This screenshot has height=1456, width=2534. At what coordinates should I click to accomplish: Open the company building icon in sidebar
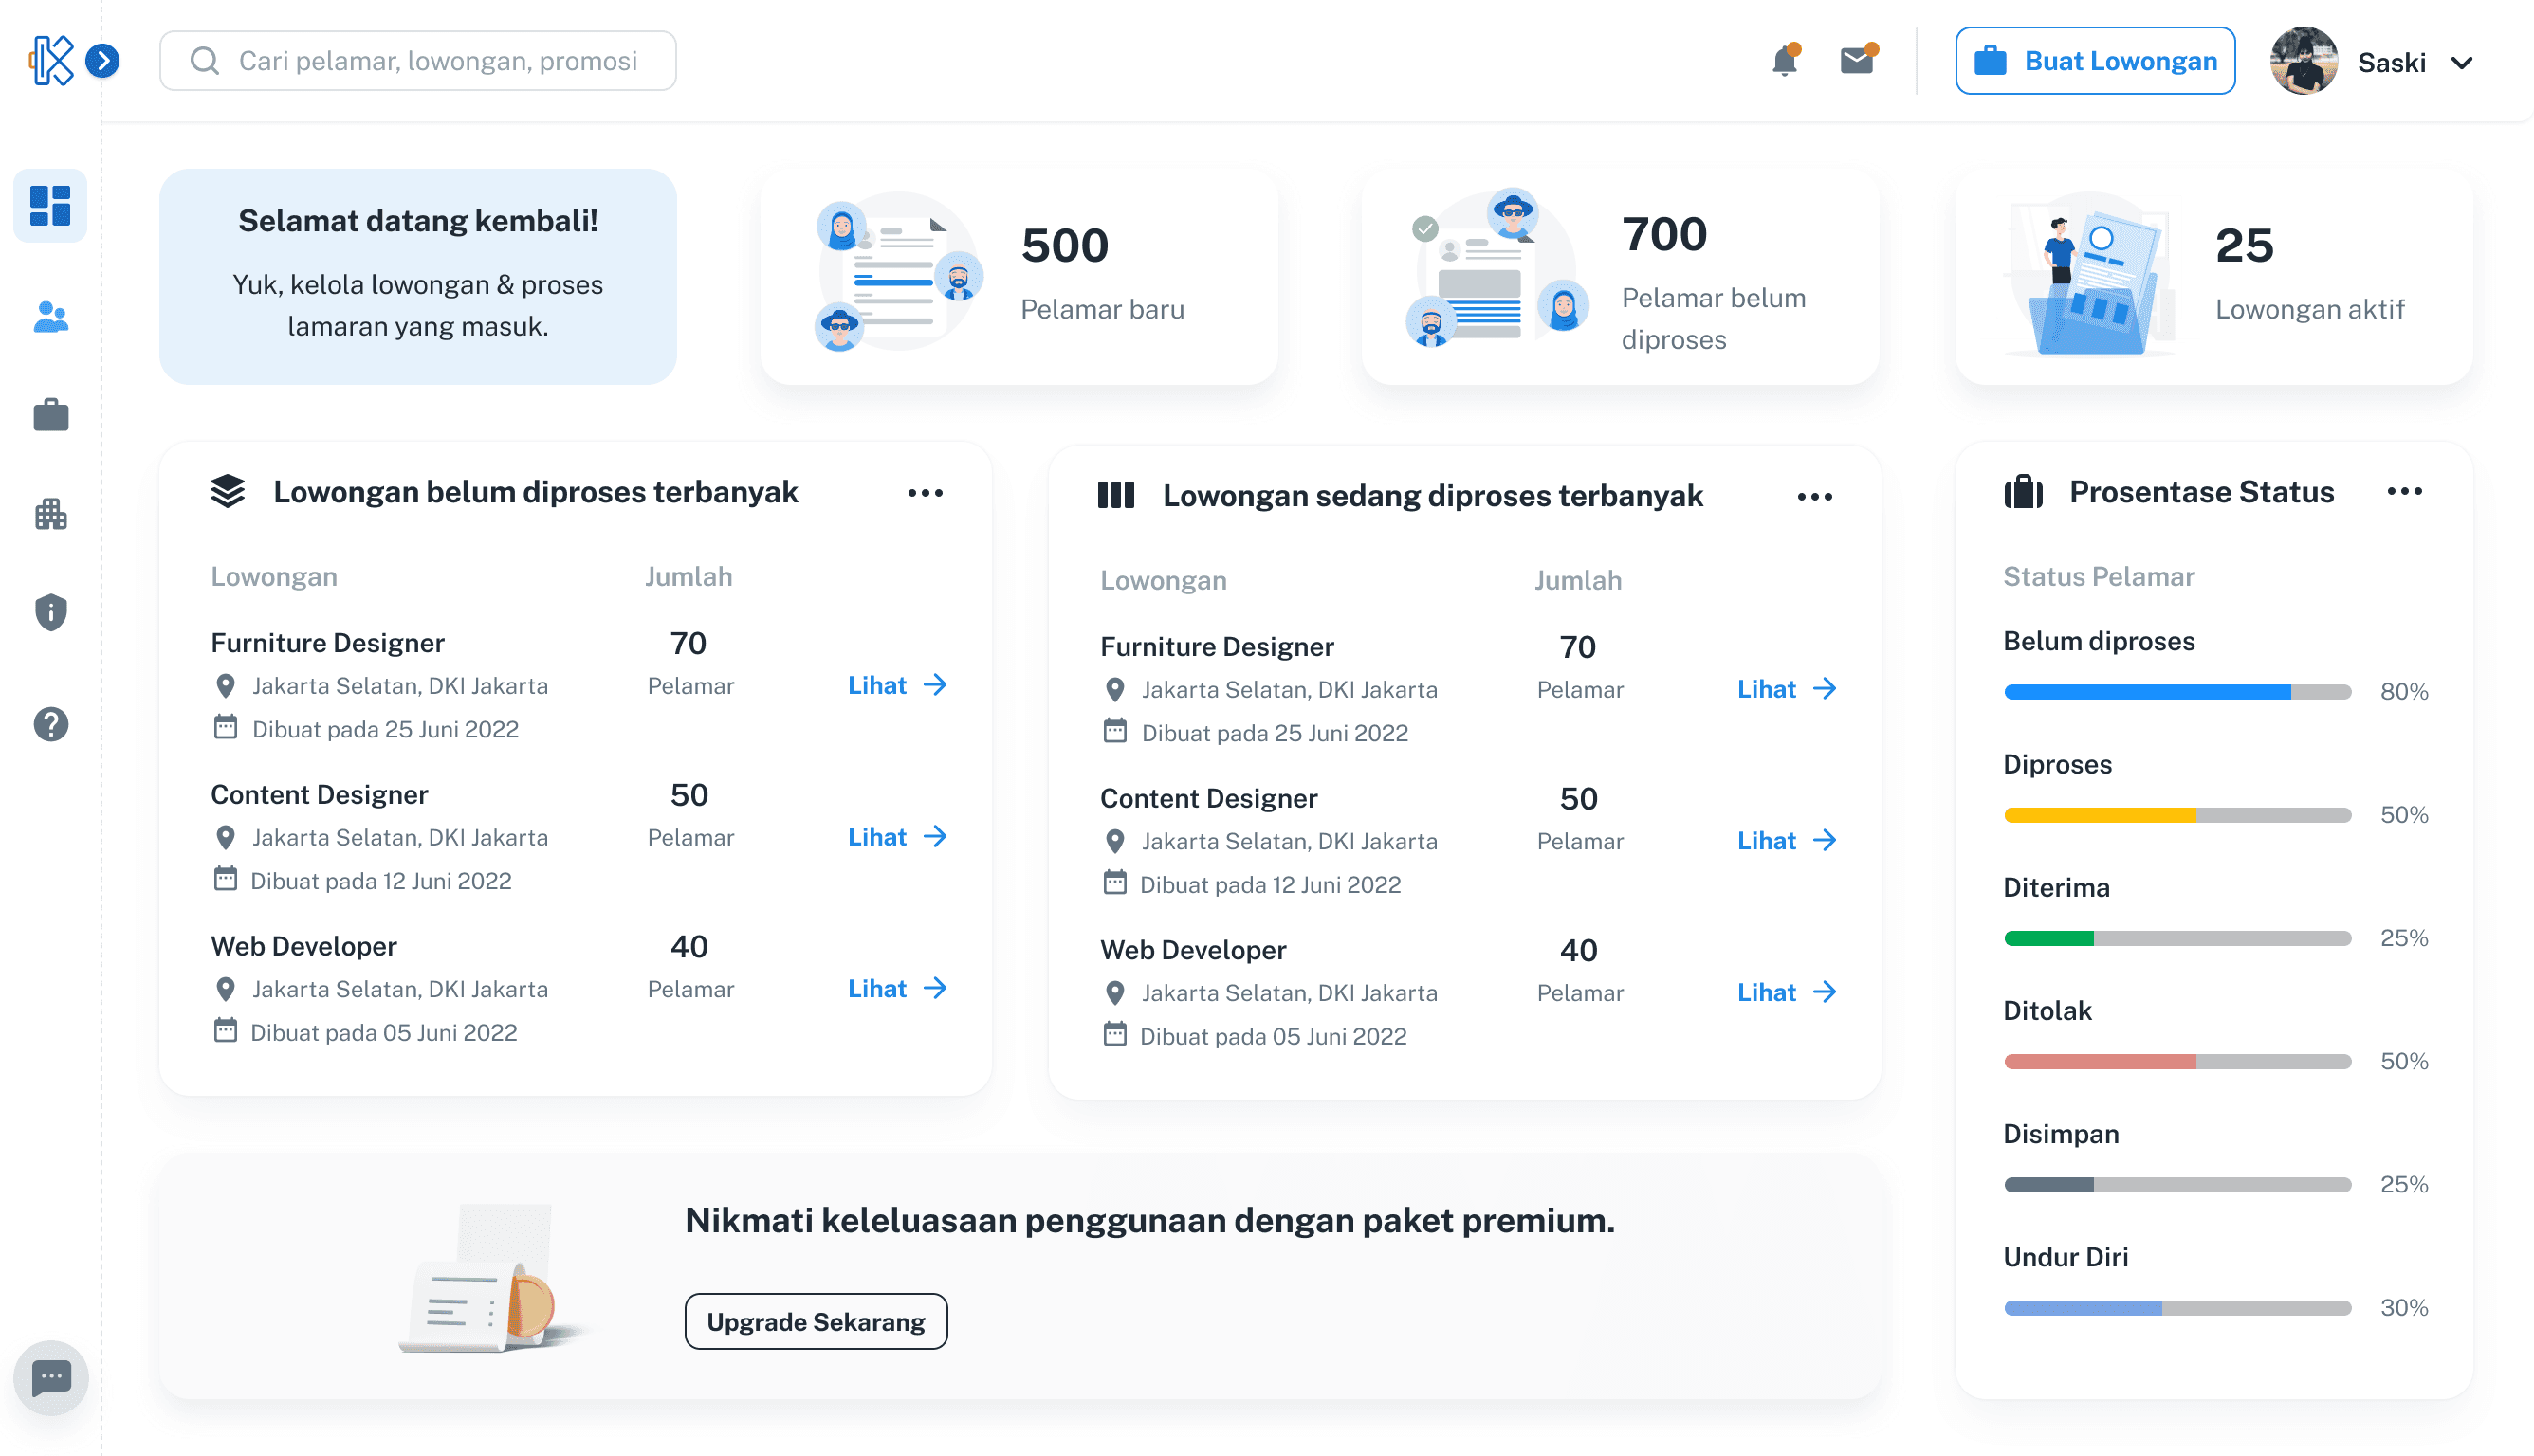tap(50, 514)
